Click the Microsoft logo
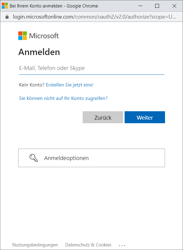The height and width of the screenshot is (250, 183). tap(38, 35)
